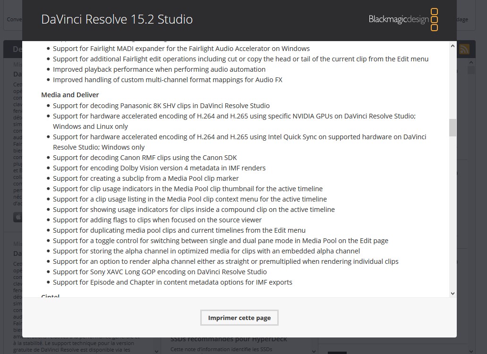
Task: Click the orange RSS feed icon behind dialog
Action: click(464, 49)
